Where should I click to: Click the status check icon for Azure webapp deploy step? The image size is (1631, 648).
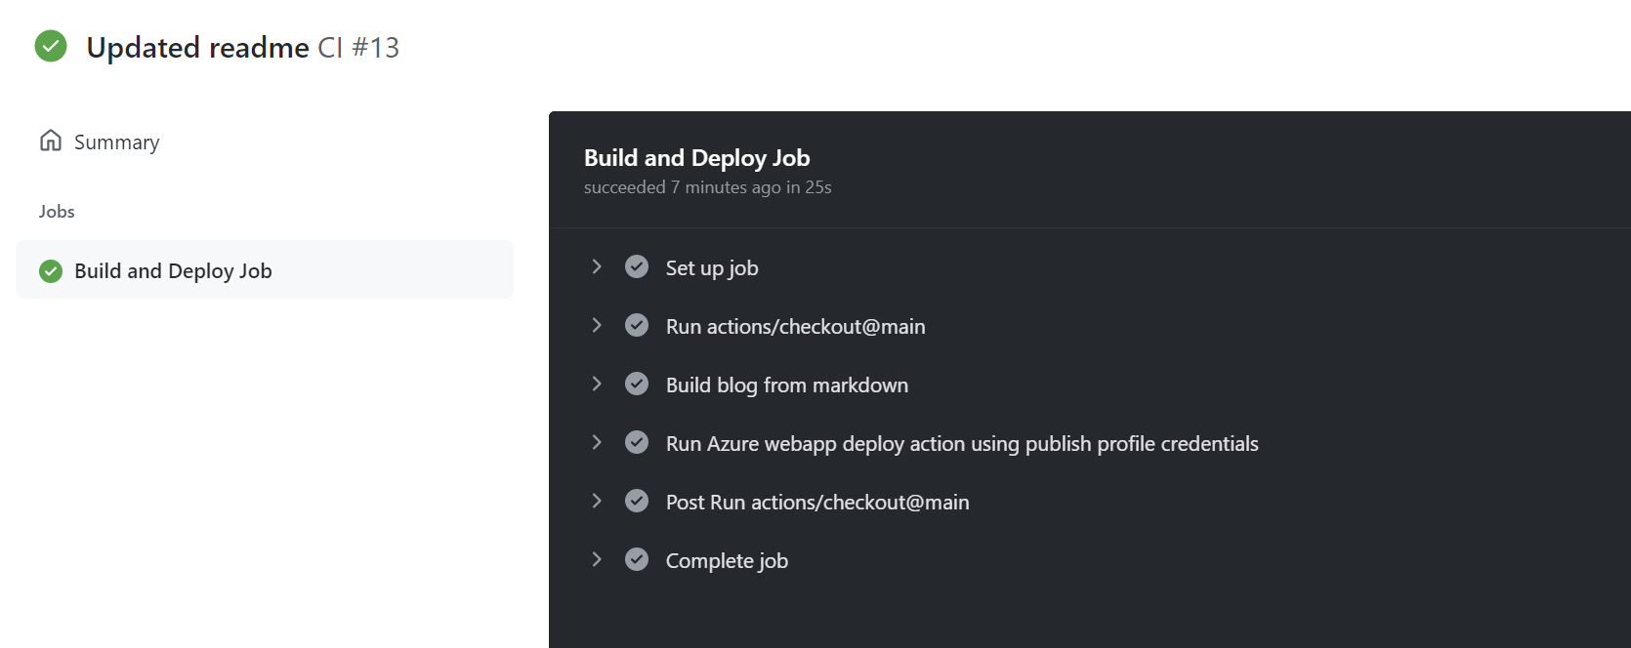pos(637,442)
